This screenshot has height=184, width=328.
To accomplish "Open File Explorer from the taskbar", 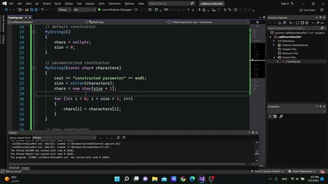I will (x=155, y=179).
